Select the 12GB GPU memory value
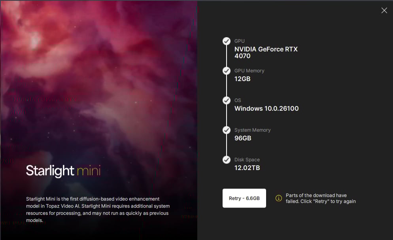The image size is (393, 240). coord(242,79)
